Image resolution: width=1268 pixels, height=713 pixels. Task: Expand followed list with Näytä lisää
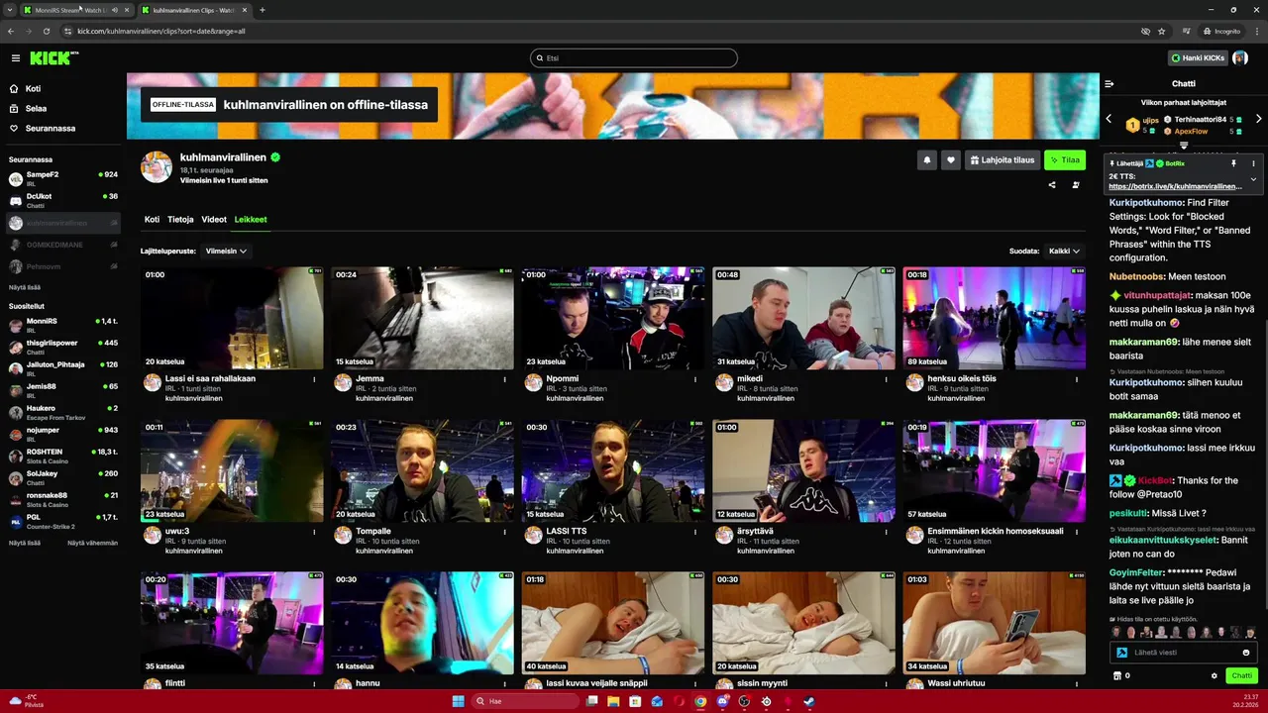tap(25, 287)
